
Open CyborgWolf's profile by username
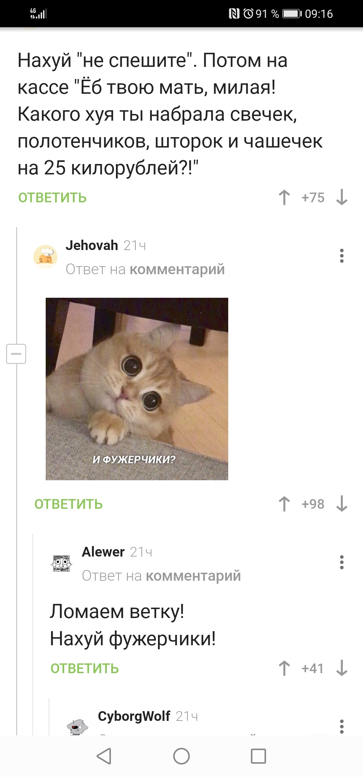tap(134, 716)
